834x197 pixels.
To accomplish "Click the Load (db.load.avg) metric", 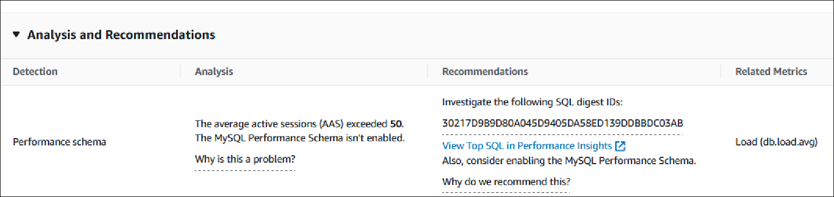I will [776, 142].
